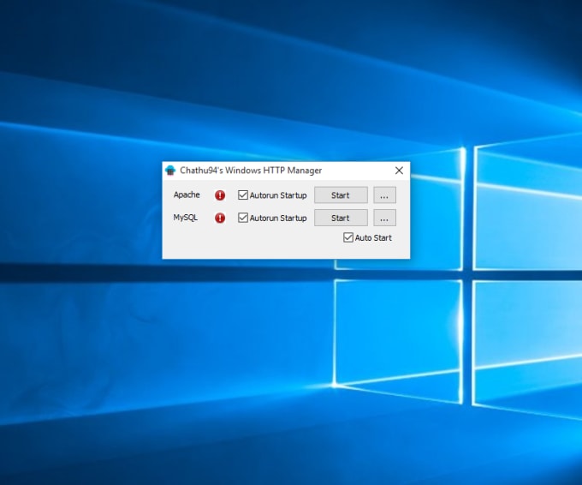Close the Windows HTTP Manager window
582x485 pixels.
click(399, 171)
